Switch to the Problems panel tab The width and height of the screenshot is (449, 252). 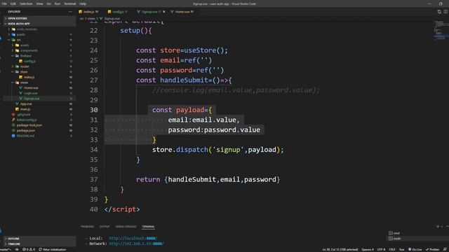[87, 227]
